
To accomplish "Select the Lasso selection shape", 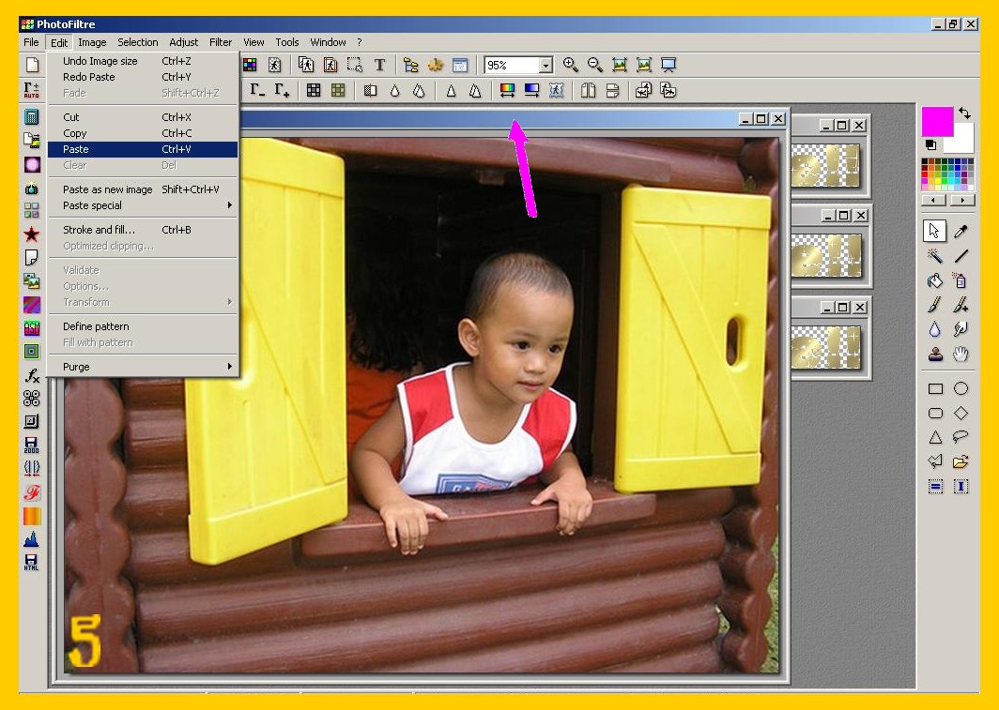I will (961, 437).
